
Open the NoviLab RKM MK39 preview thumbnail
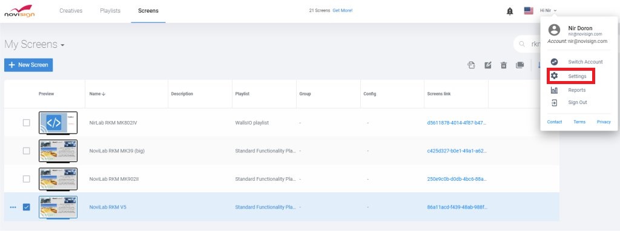pos(58,151)
